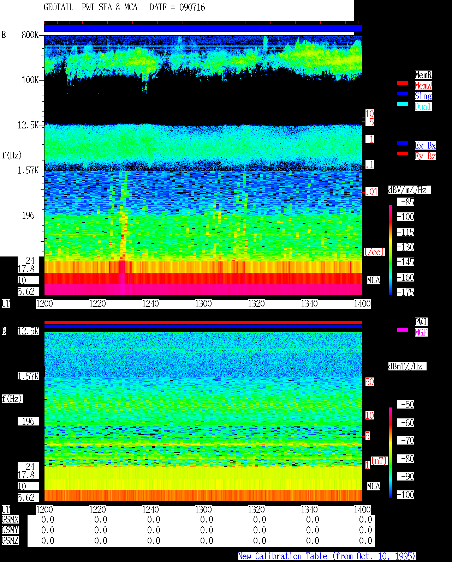Image resolution: width=452 pixels, height=562 pixels.
Task: Click the red mode bar above B spectrogram
Action: click(x=203, y=322)
